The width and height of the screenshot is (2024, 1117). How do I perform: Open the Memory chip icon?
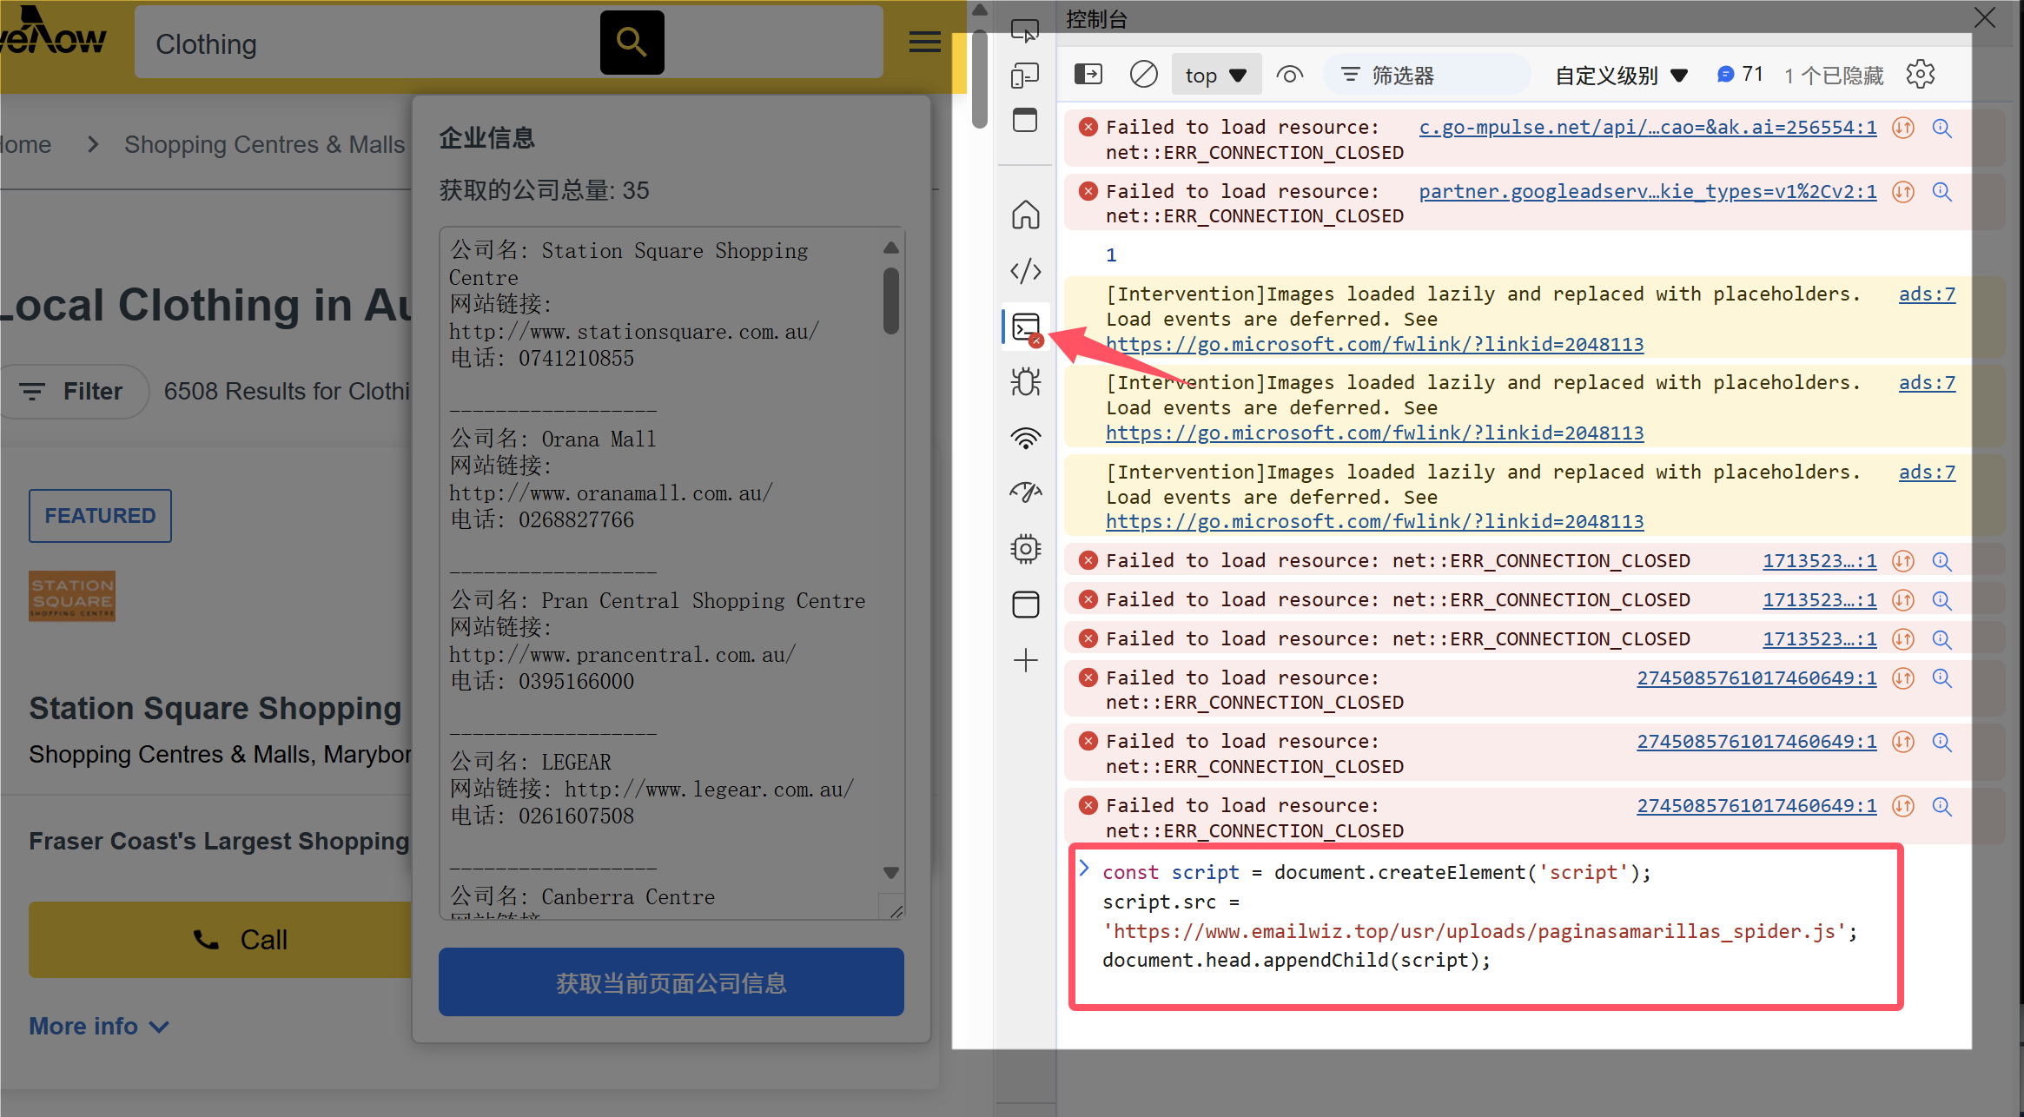pyautogui.click(x=1025, y=548)
